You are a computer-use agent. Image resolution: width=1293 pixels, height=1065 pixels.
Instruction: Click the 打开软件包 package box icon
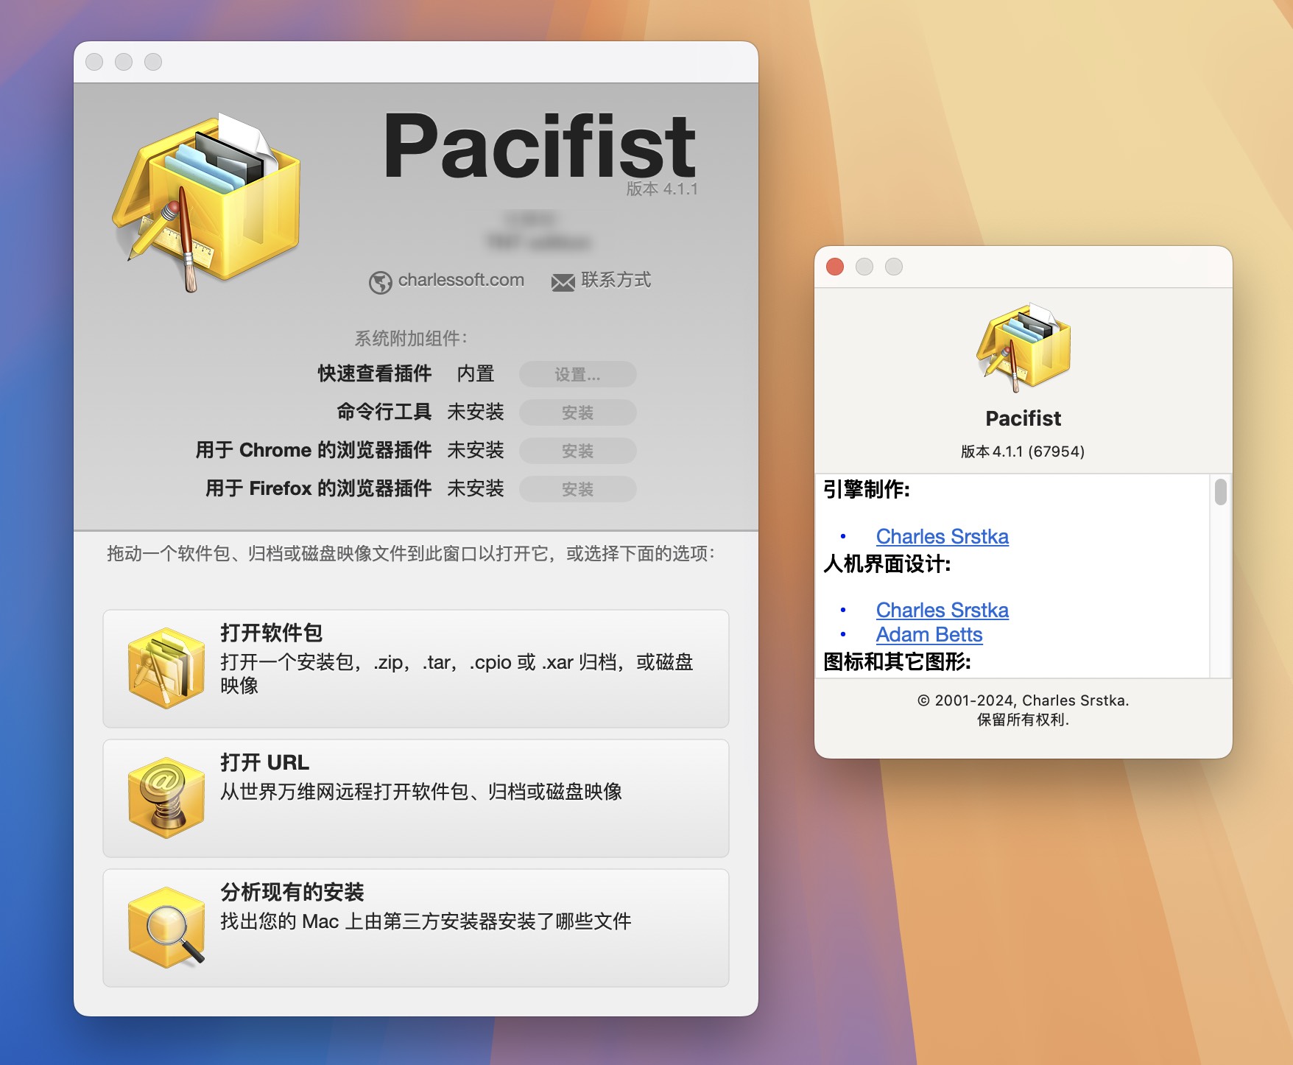click(166, 668)
